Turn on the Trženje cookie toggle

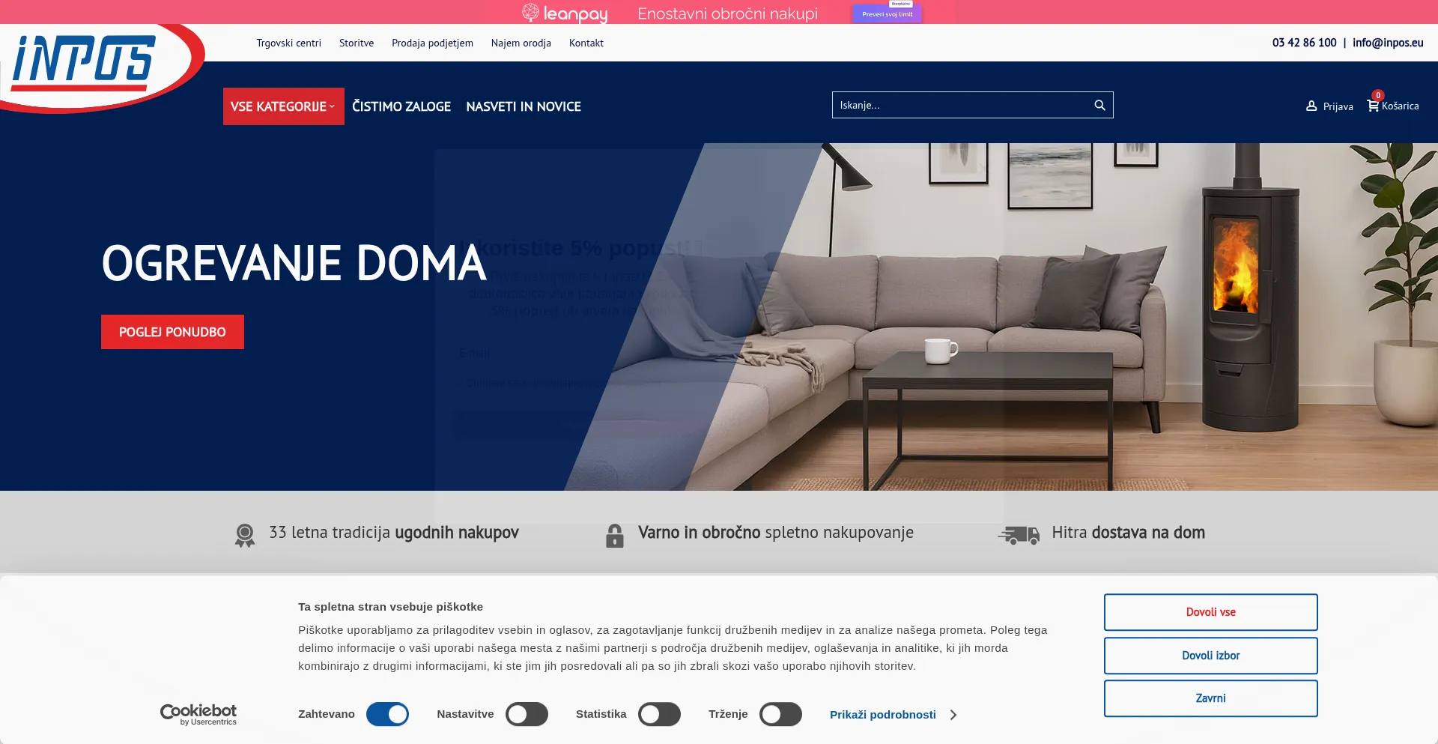pyautogui.click(x=780, y=714)
